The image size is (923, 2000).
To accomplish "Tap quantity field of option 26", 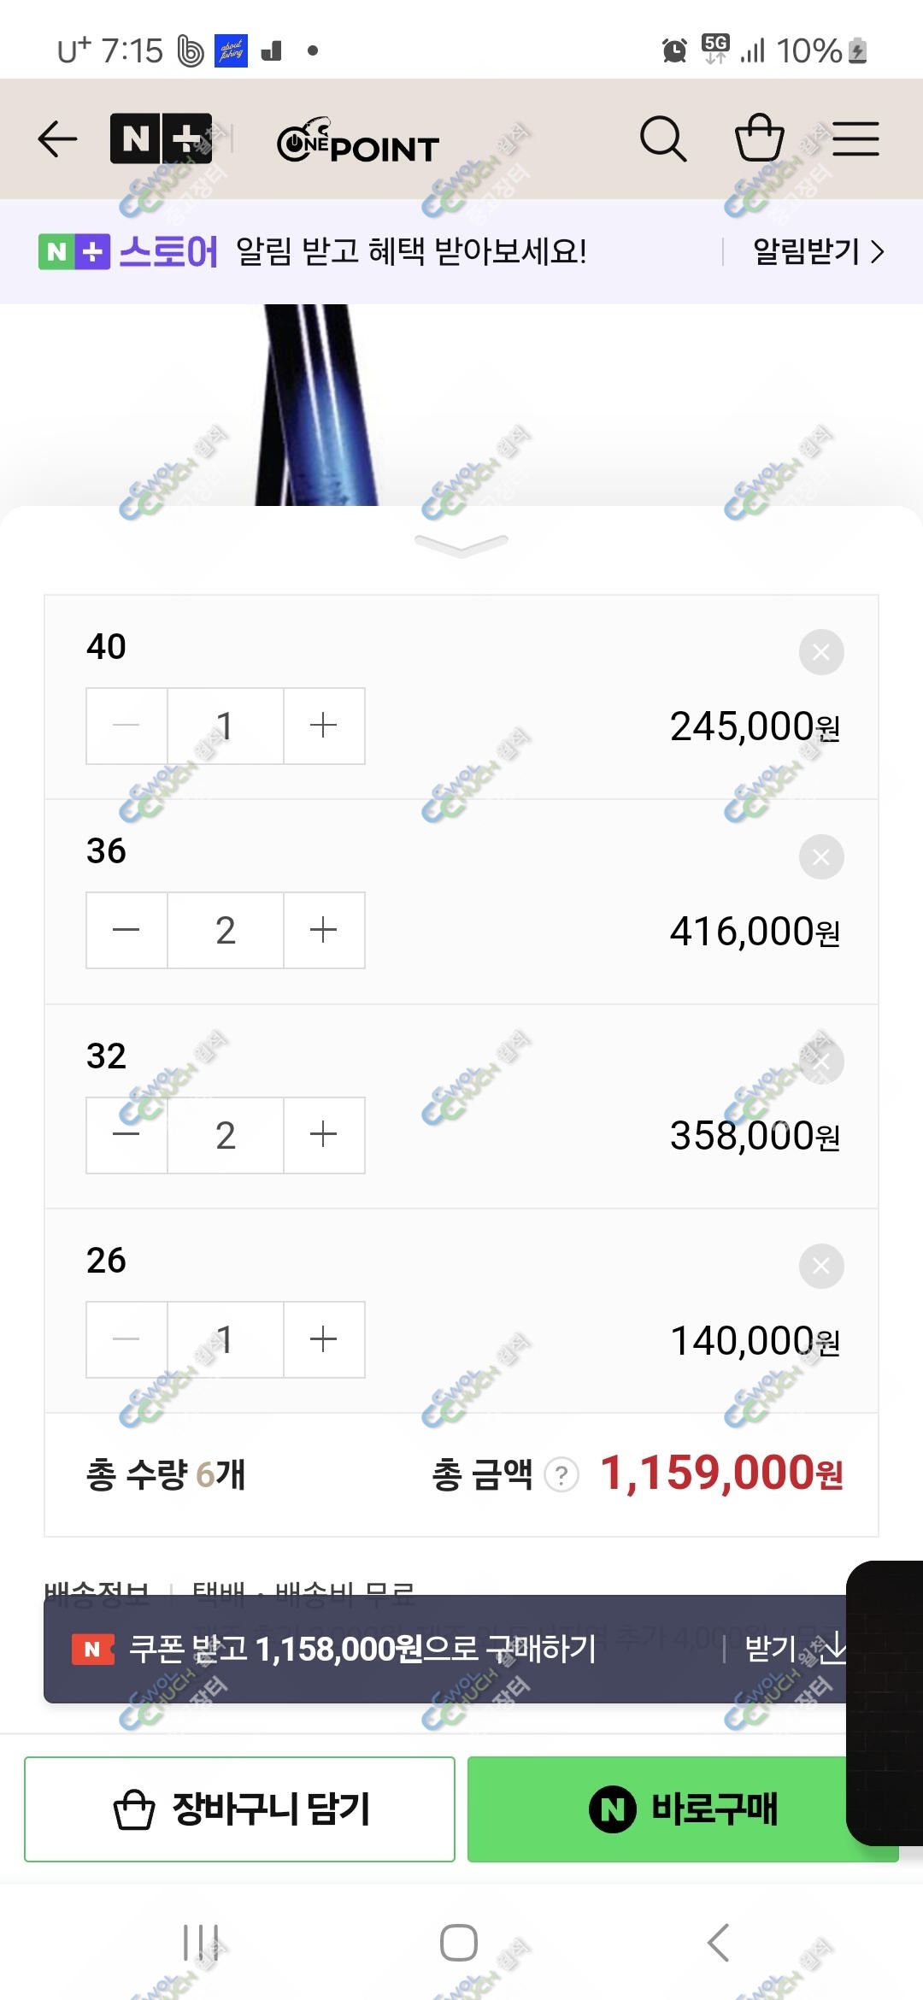I will (x=226, y=1339).
